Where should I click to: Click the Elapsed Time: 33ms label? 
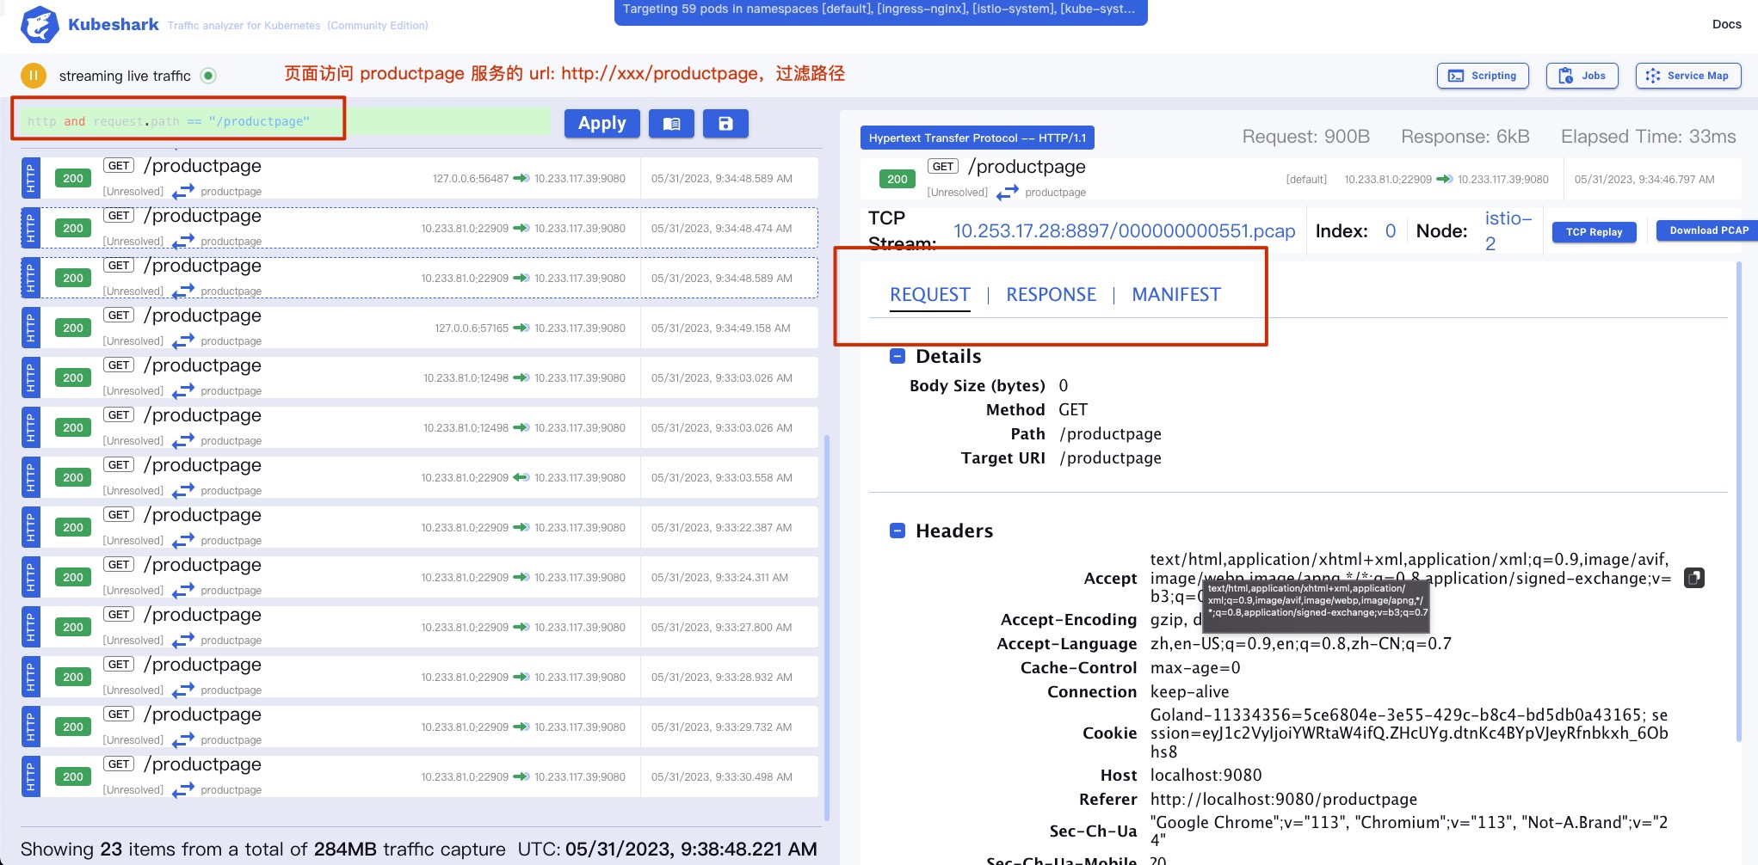click(x=1648, y=137)
